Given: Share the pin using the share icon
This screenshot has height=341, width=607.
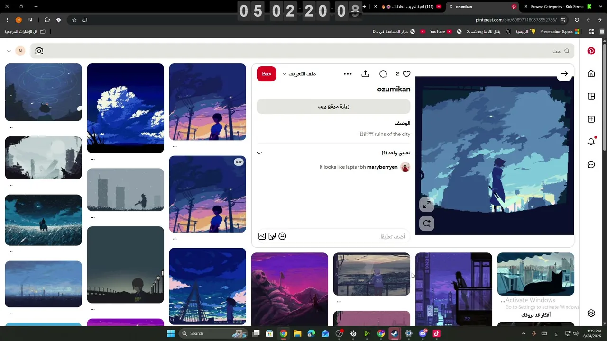Looking at the screenshot, I should (x=365, y=74).
